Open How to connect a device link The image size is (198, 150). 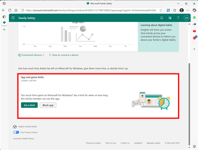click(64, 55)
